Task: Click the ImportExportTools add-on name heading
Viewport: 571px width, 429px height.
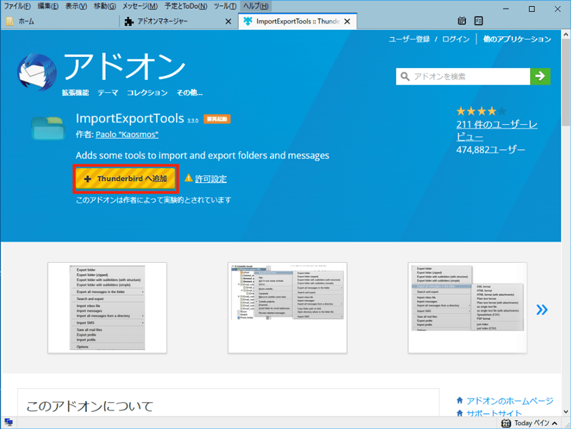Action: click(129, 119)
